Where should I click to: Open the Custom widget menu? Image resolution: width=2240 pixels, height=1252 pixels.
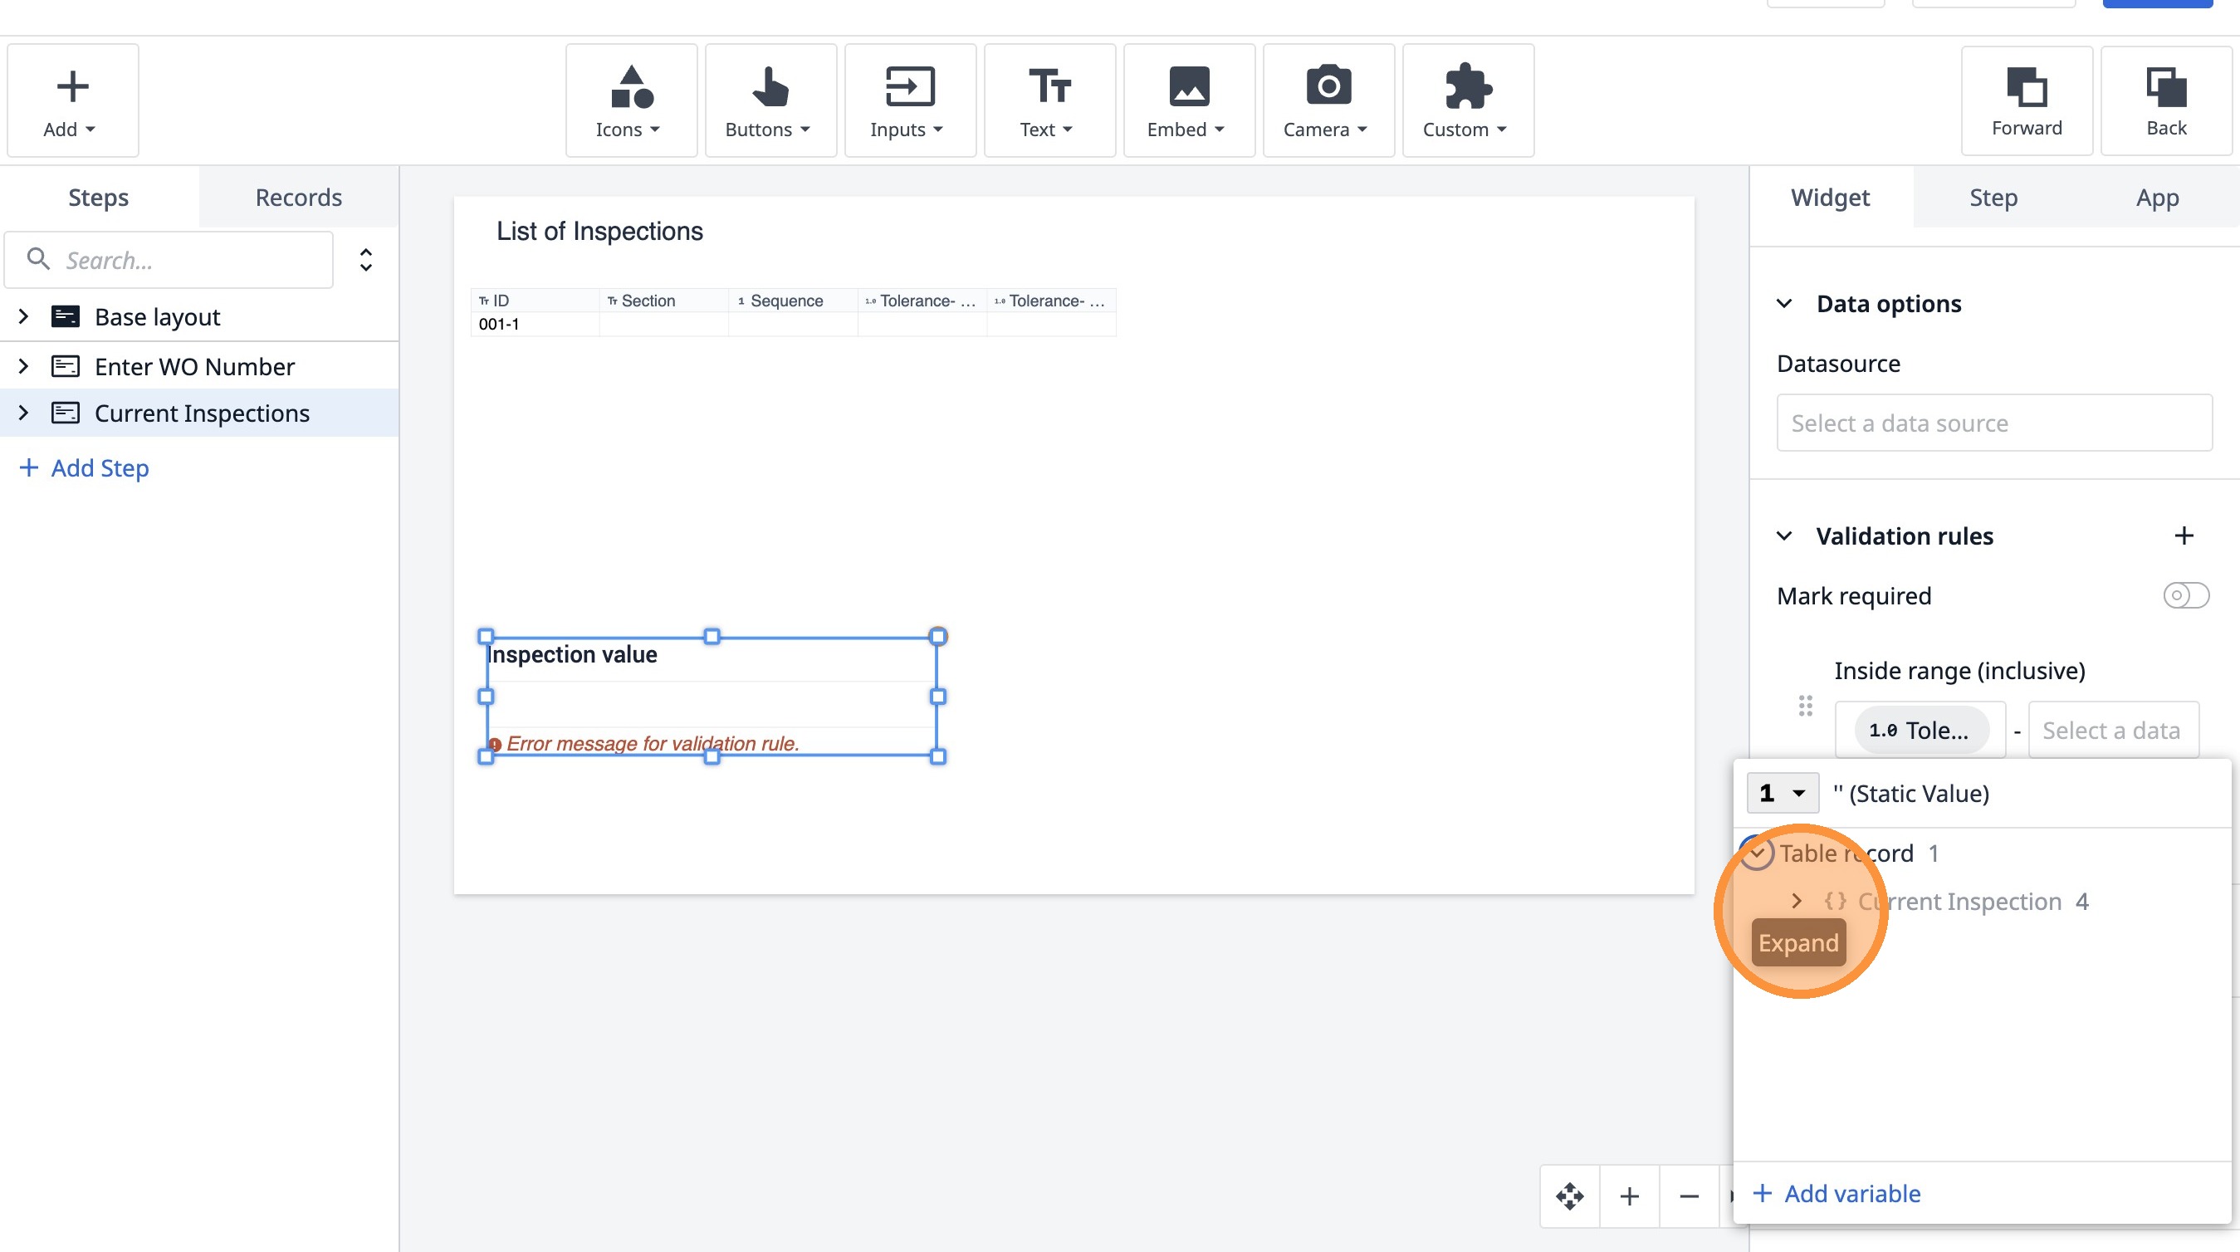[1467, 100]
